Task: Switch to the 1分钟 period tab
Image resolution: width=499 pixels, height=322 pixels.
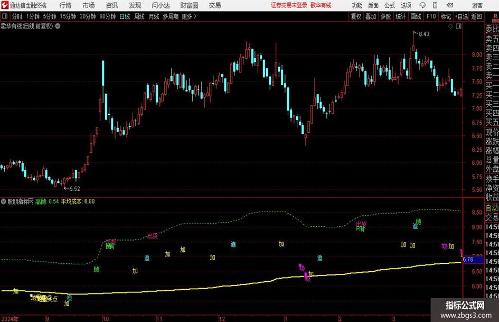Action: 33,16
